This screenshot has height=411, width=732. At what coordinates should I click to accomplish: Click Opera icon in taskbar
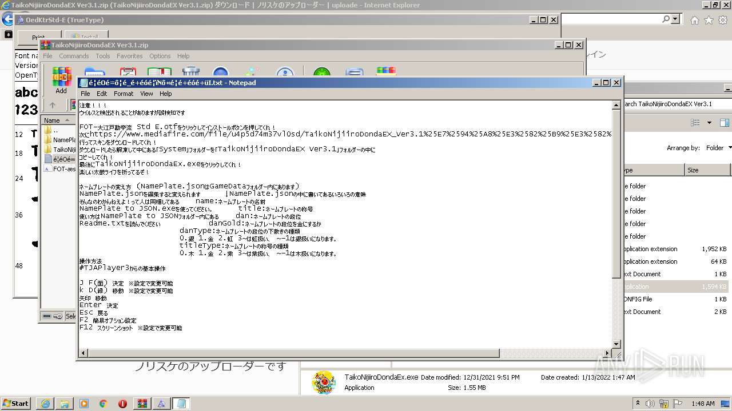pos(122,404)
